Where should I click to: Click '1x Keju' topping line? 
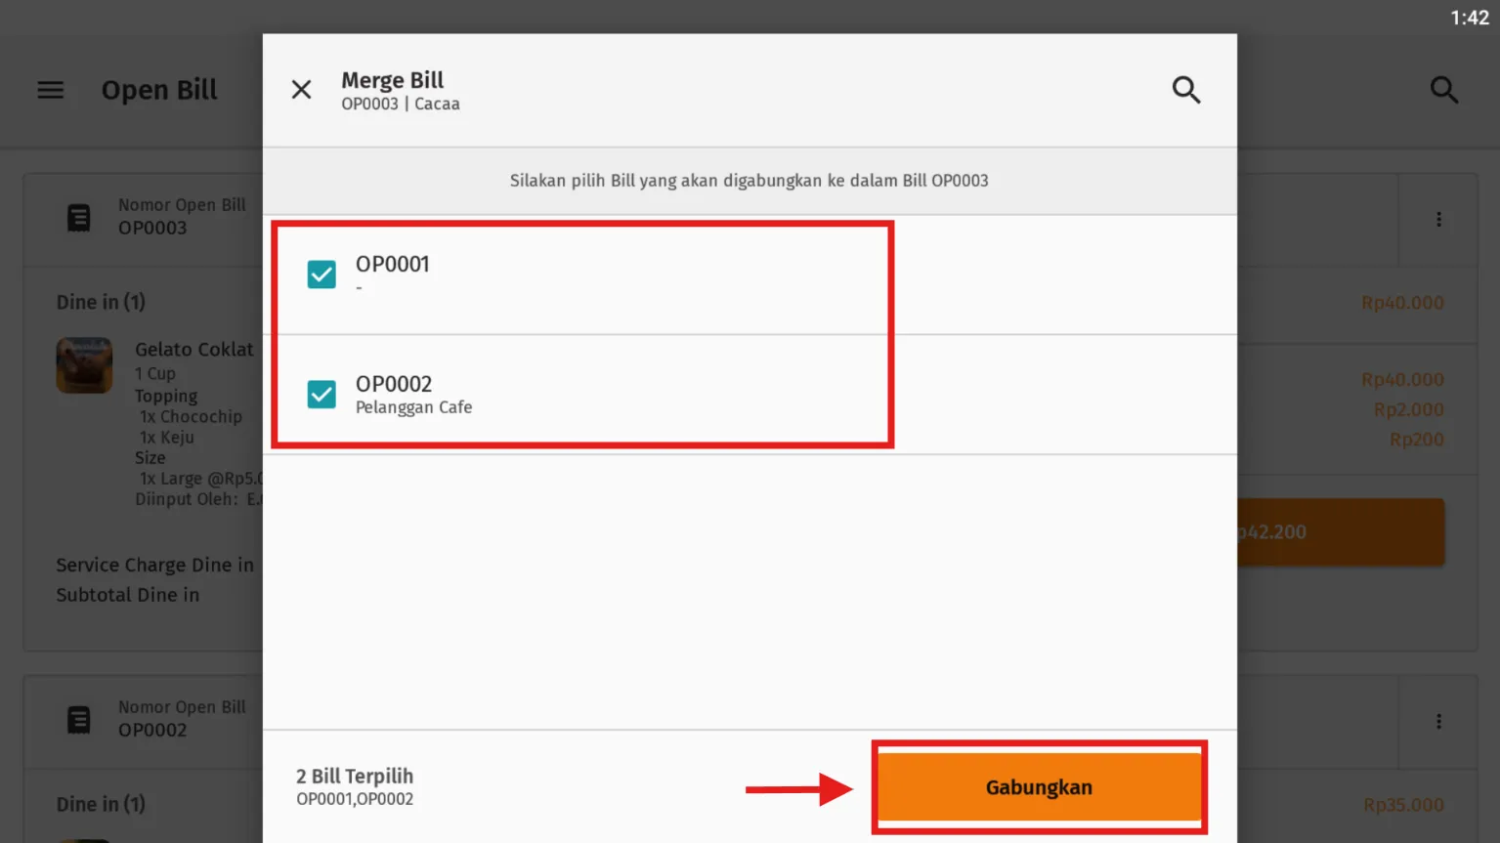coord(167,438)
